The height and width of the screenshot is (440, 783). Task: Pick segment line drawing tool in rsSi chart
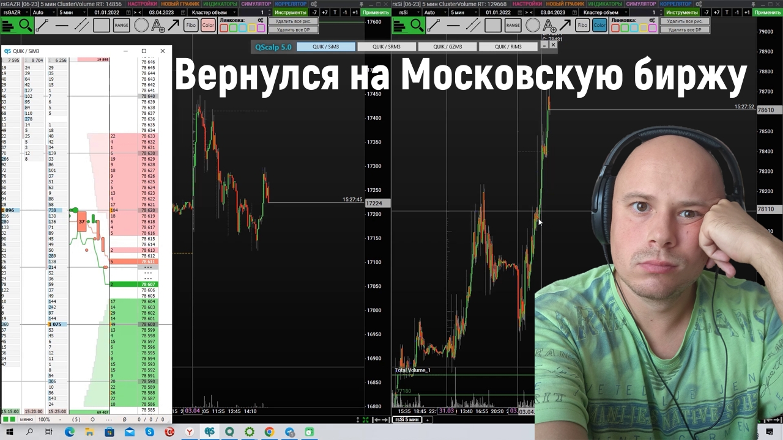click(x=434, y=25)
